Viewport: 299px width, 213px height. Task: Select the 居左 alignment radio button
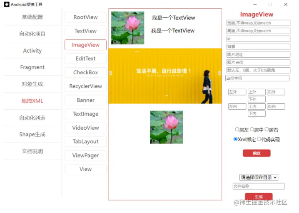pos(237,130)
